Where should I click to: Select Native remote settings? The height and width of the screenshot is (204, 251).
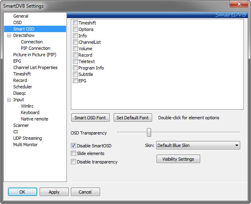(x=34, y=119)
